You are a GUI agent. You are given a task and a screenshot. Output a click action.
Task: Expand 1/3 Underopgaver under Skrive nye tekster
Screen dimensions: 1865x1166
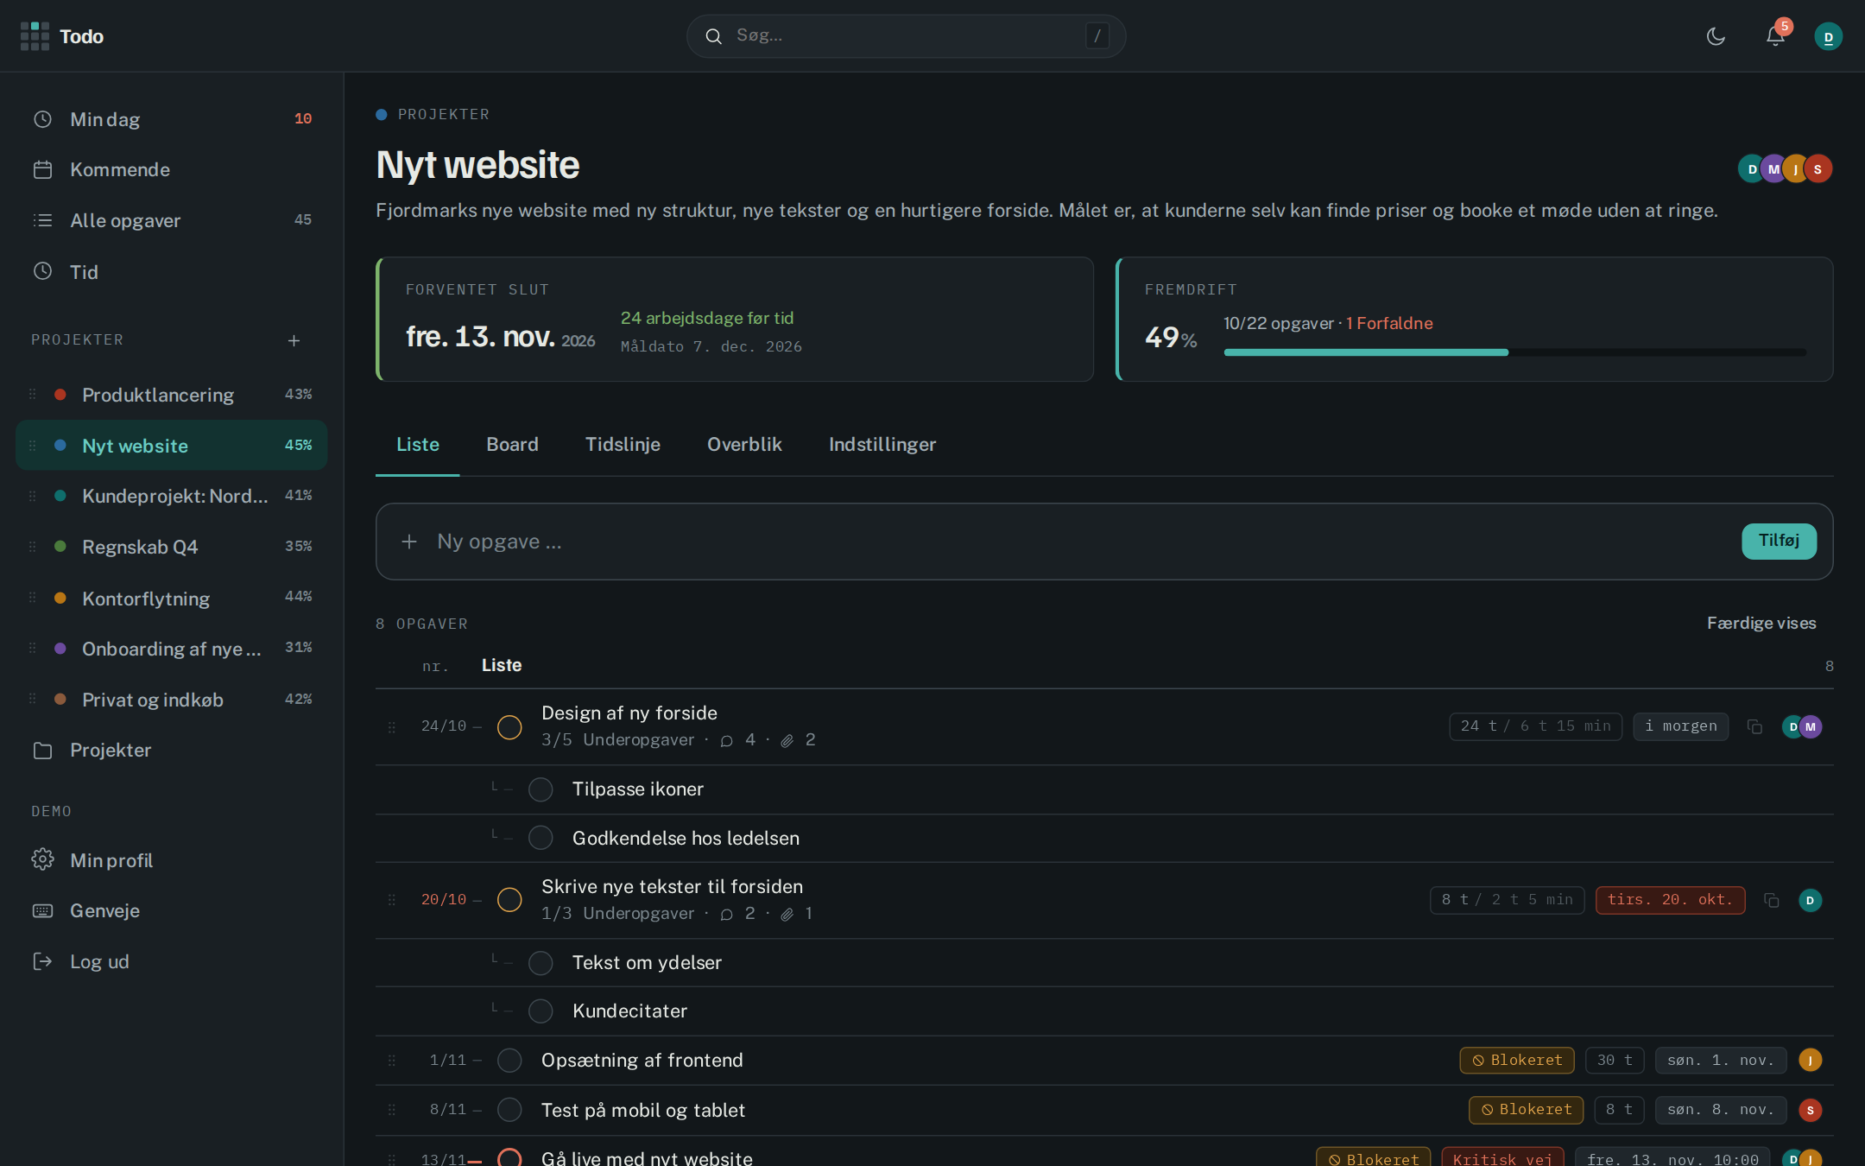pos(618,914)
